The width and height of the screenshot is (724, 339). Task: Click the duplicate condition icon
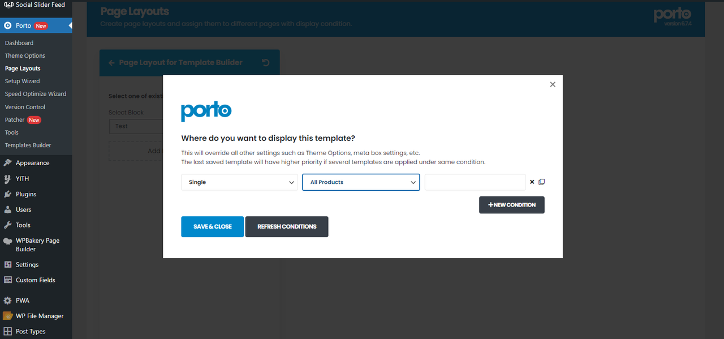coord(541,182)
